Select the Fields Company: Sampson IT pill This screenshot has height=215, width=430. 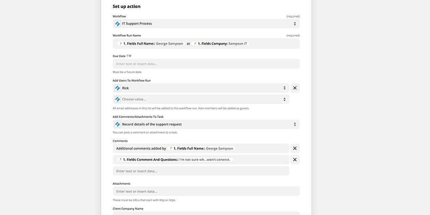tap(220, 44)
